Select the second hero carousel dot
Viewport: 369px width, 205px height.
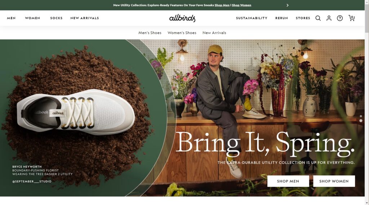coord(361,121)
